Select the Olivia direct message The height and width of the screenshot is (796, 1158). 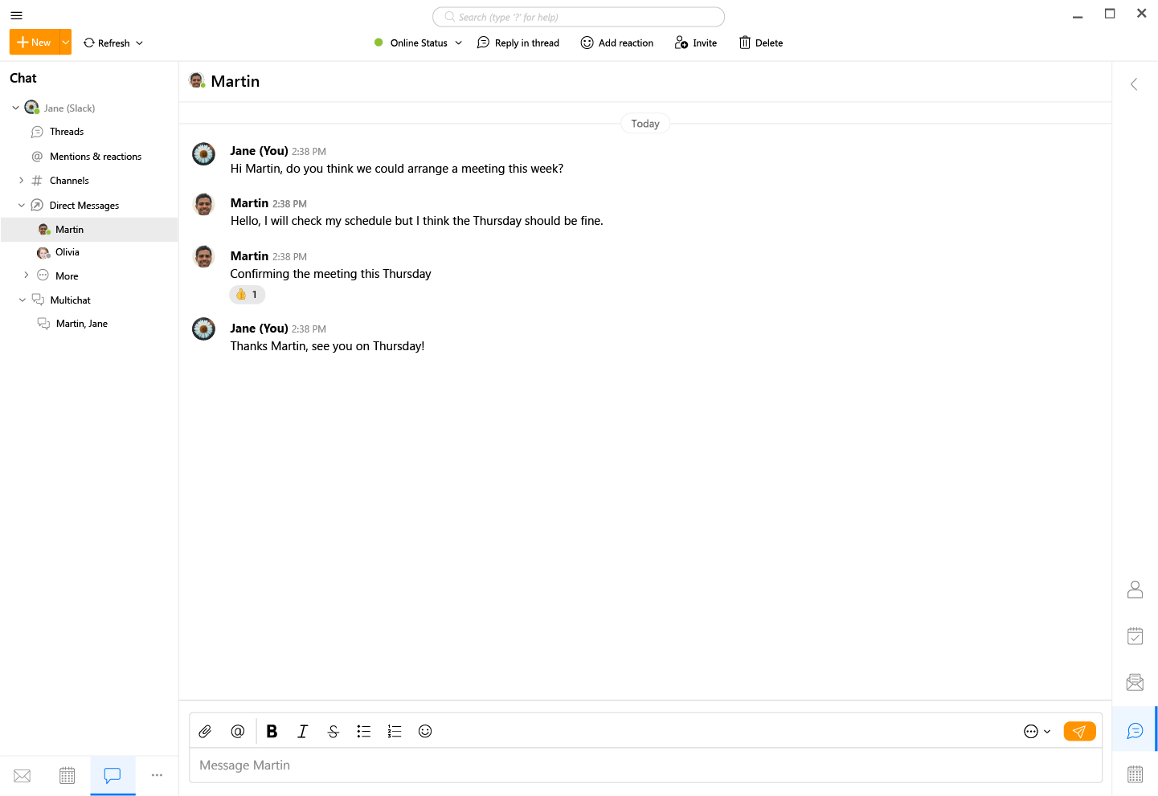point(68,252)
